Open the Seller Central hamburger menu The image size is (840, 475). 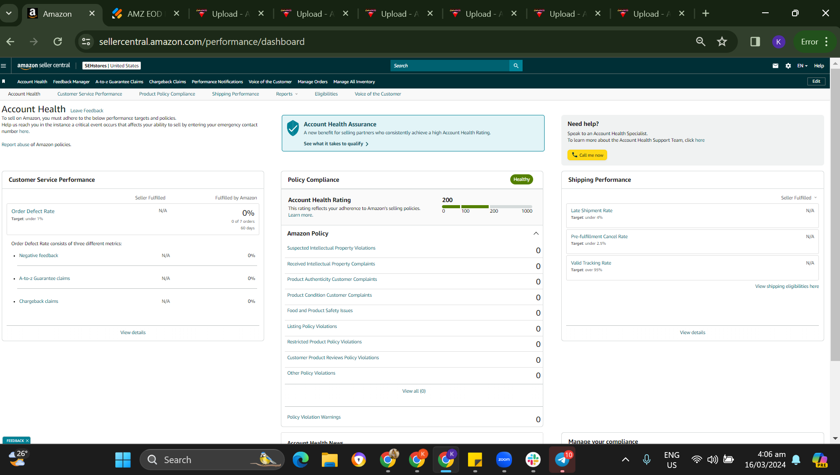(x=4, y=66)
